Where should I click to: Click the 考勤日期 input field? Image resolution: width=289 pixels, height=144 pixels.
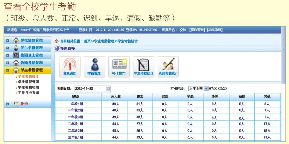tap(92, 89)
